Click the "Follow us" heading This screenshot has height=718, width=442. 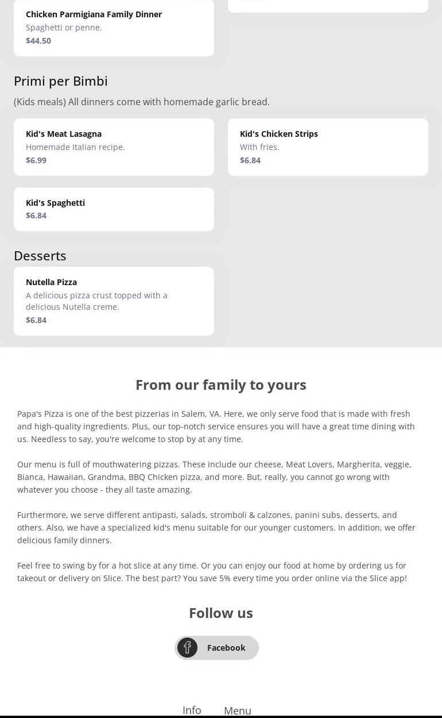(x=221, y=613)
